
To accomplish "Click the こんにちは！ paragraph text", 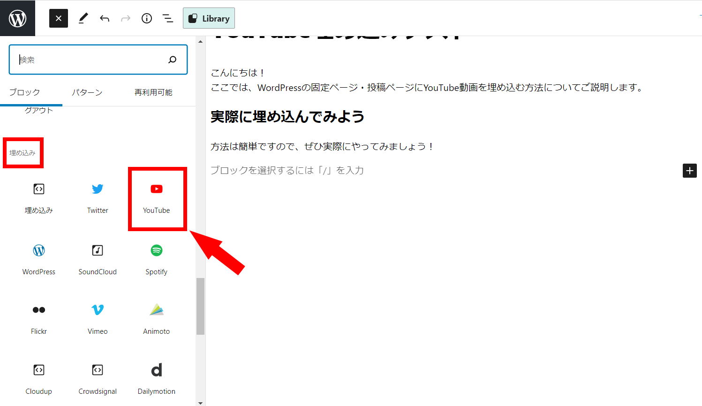I will point(238,73).
